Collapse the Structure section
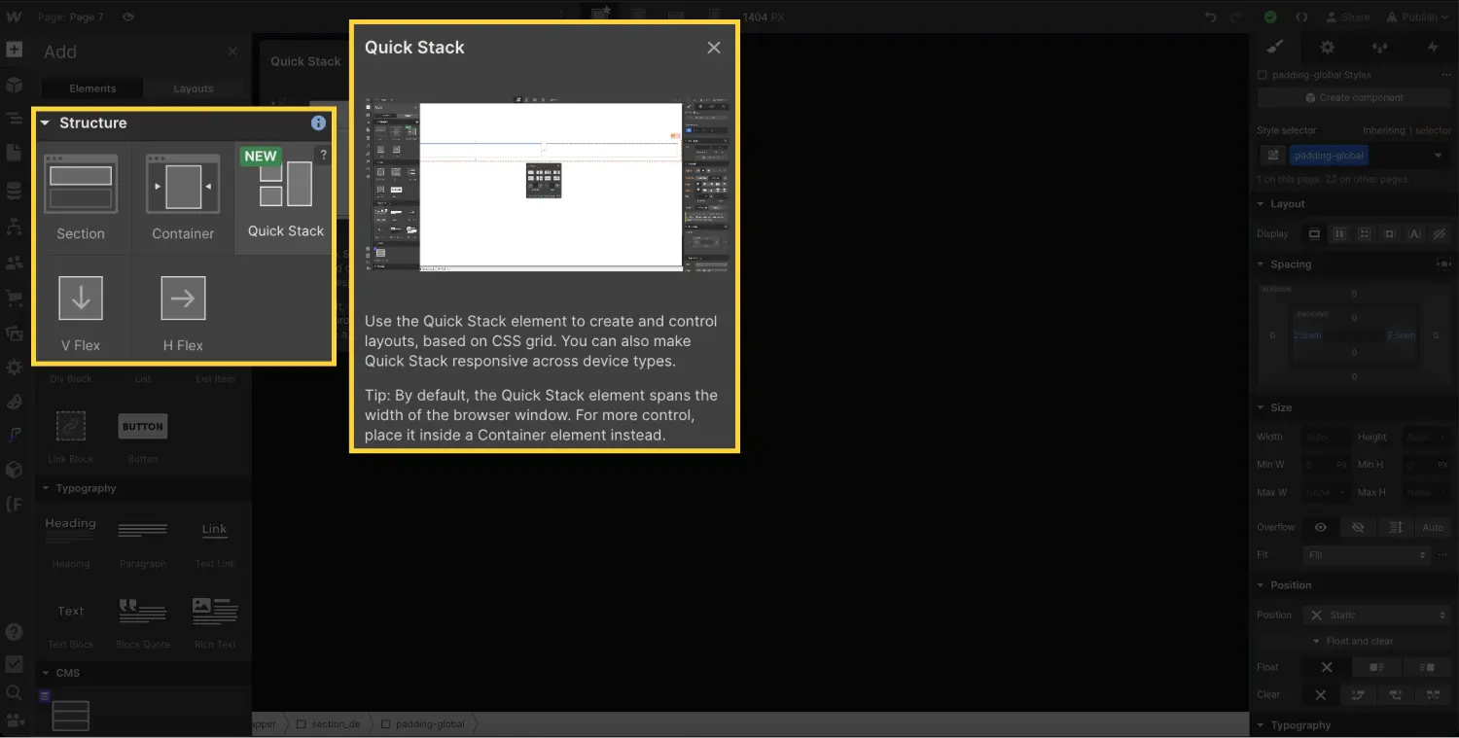The width and height of the screenshot is (1459, 738). (45, 123)
